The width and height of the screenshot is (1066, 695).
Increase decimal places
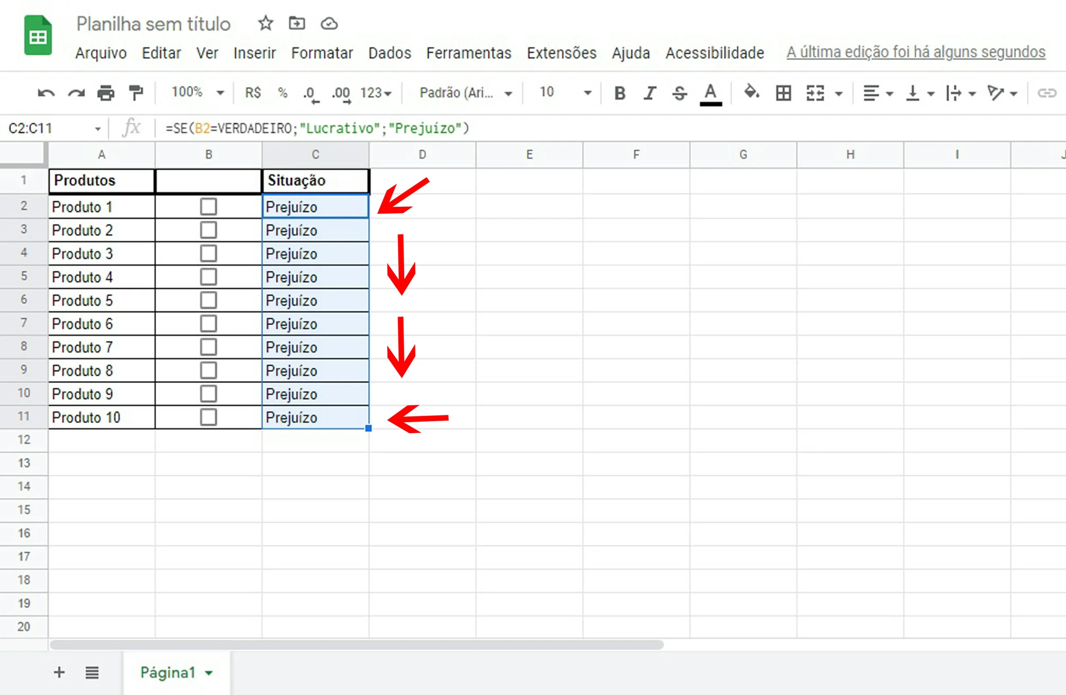(341, 94)
